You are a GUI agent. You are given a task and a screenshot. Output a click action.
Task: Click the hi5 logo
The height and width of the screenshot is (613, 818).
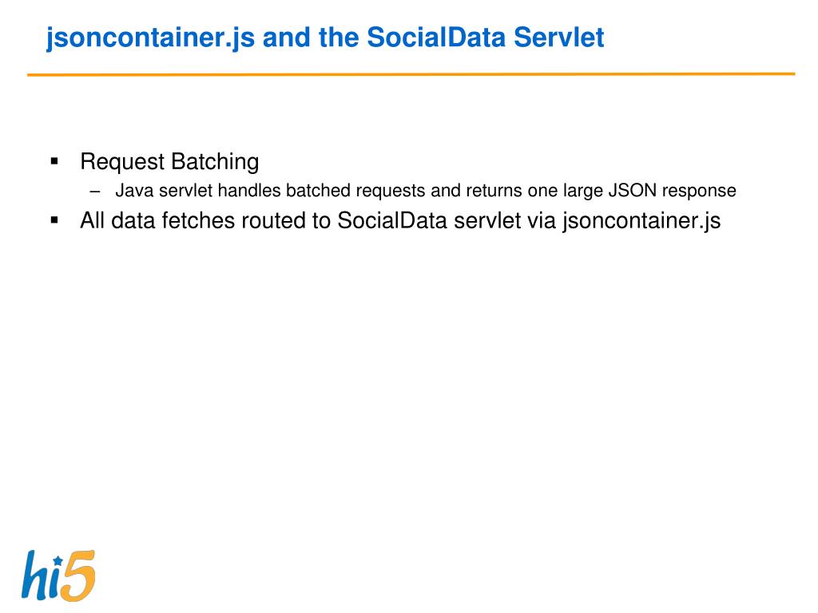[x=58, y=575]
